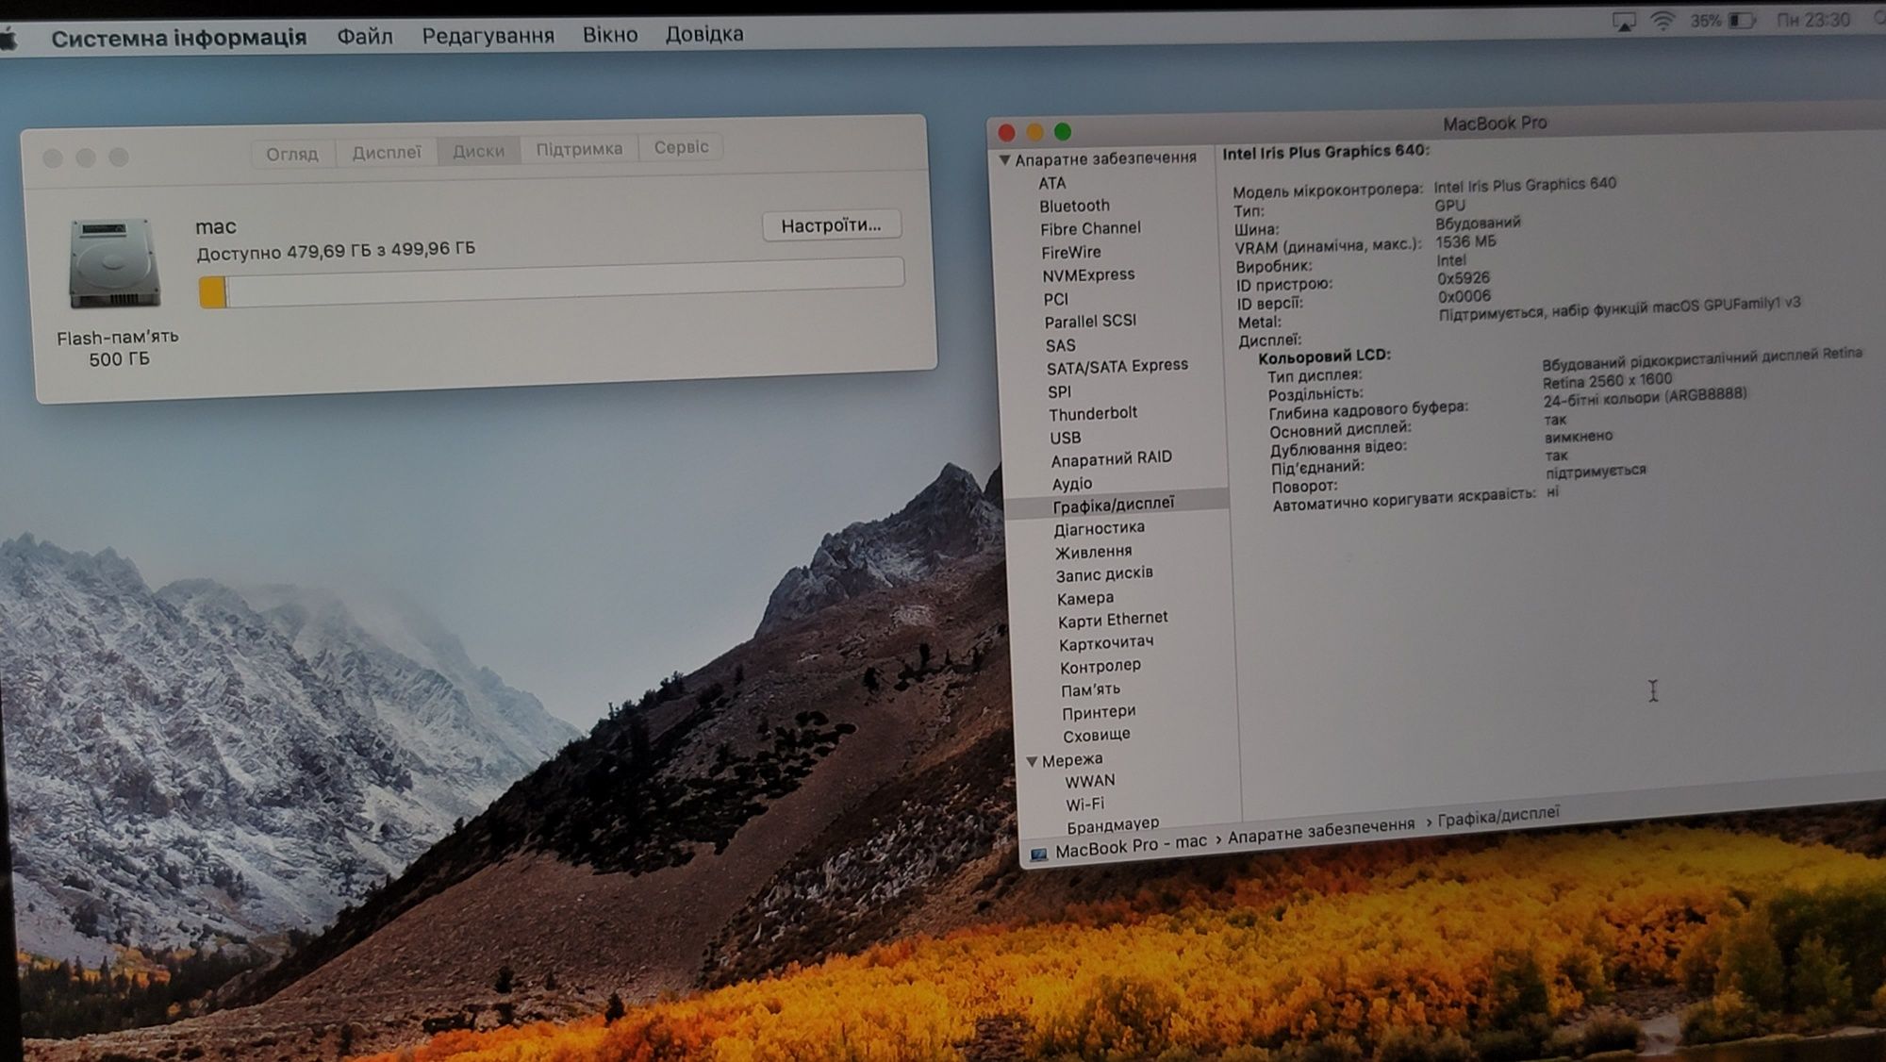
Task: Select Камера in the sidebar
Action: click(x=1084, y=599)
